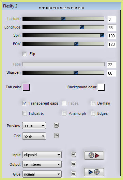Enable the De-halo checkbox

tap(93, 103)
